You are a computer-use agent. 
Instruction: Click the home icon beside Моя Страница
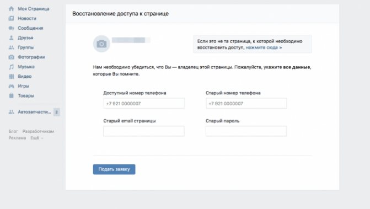coord(11,9)
